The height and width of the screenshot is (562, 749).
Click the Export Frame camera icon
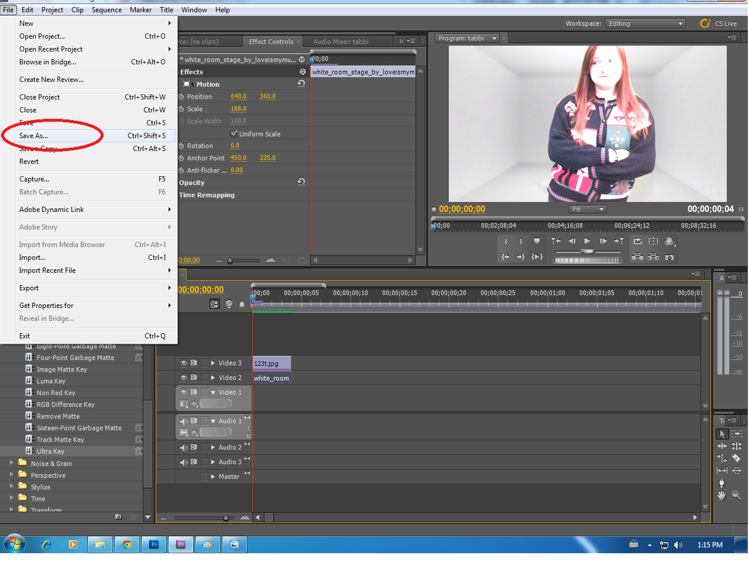pyautogui.click(x=669, y=257)
